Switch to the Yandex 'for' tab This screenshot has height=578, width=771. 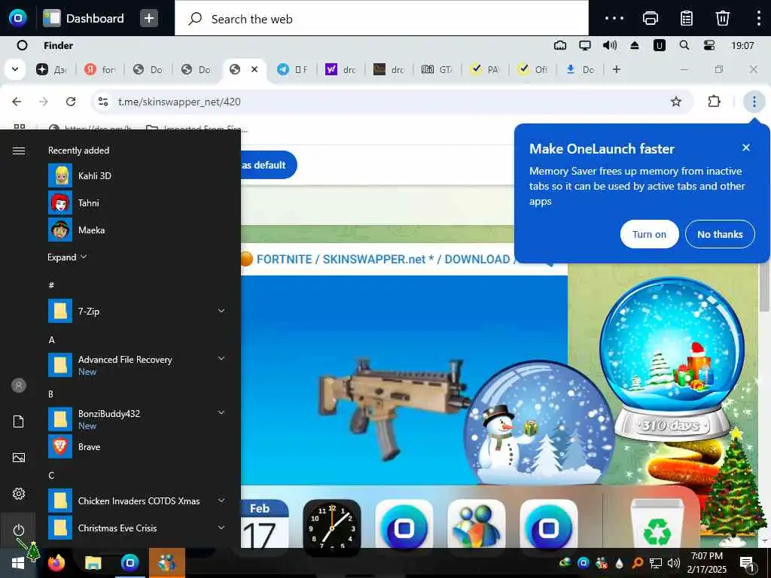point(99,69)
